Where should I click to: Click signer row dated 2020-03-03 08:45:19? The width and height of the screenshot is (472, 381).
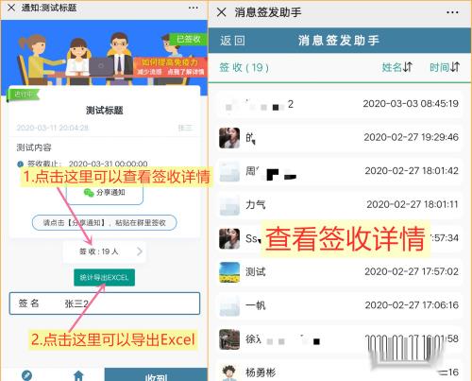[339, 104]
